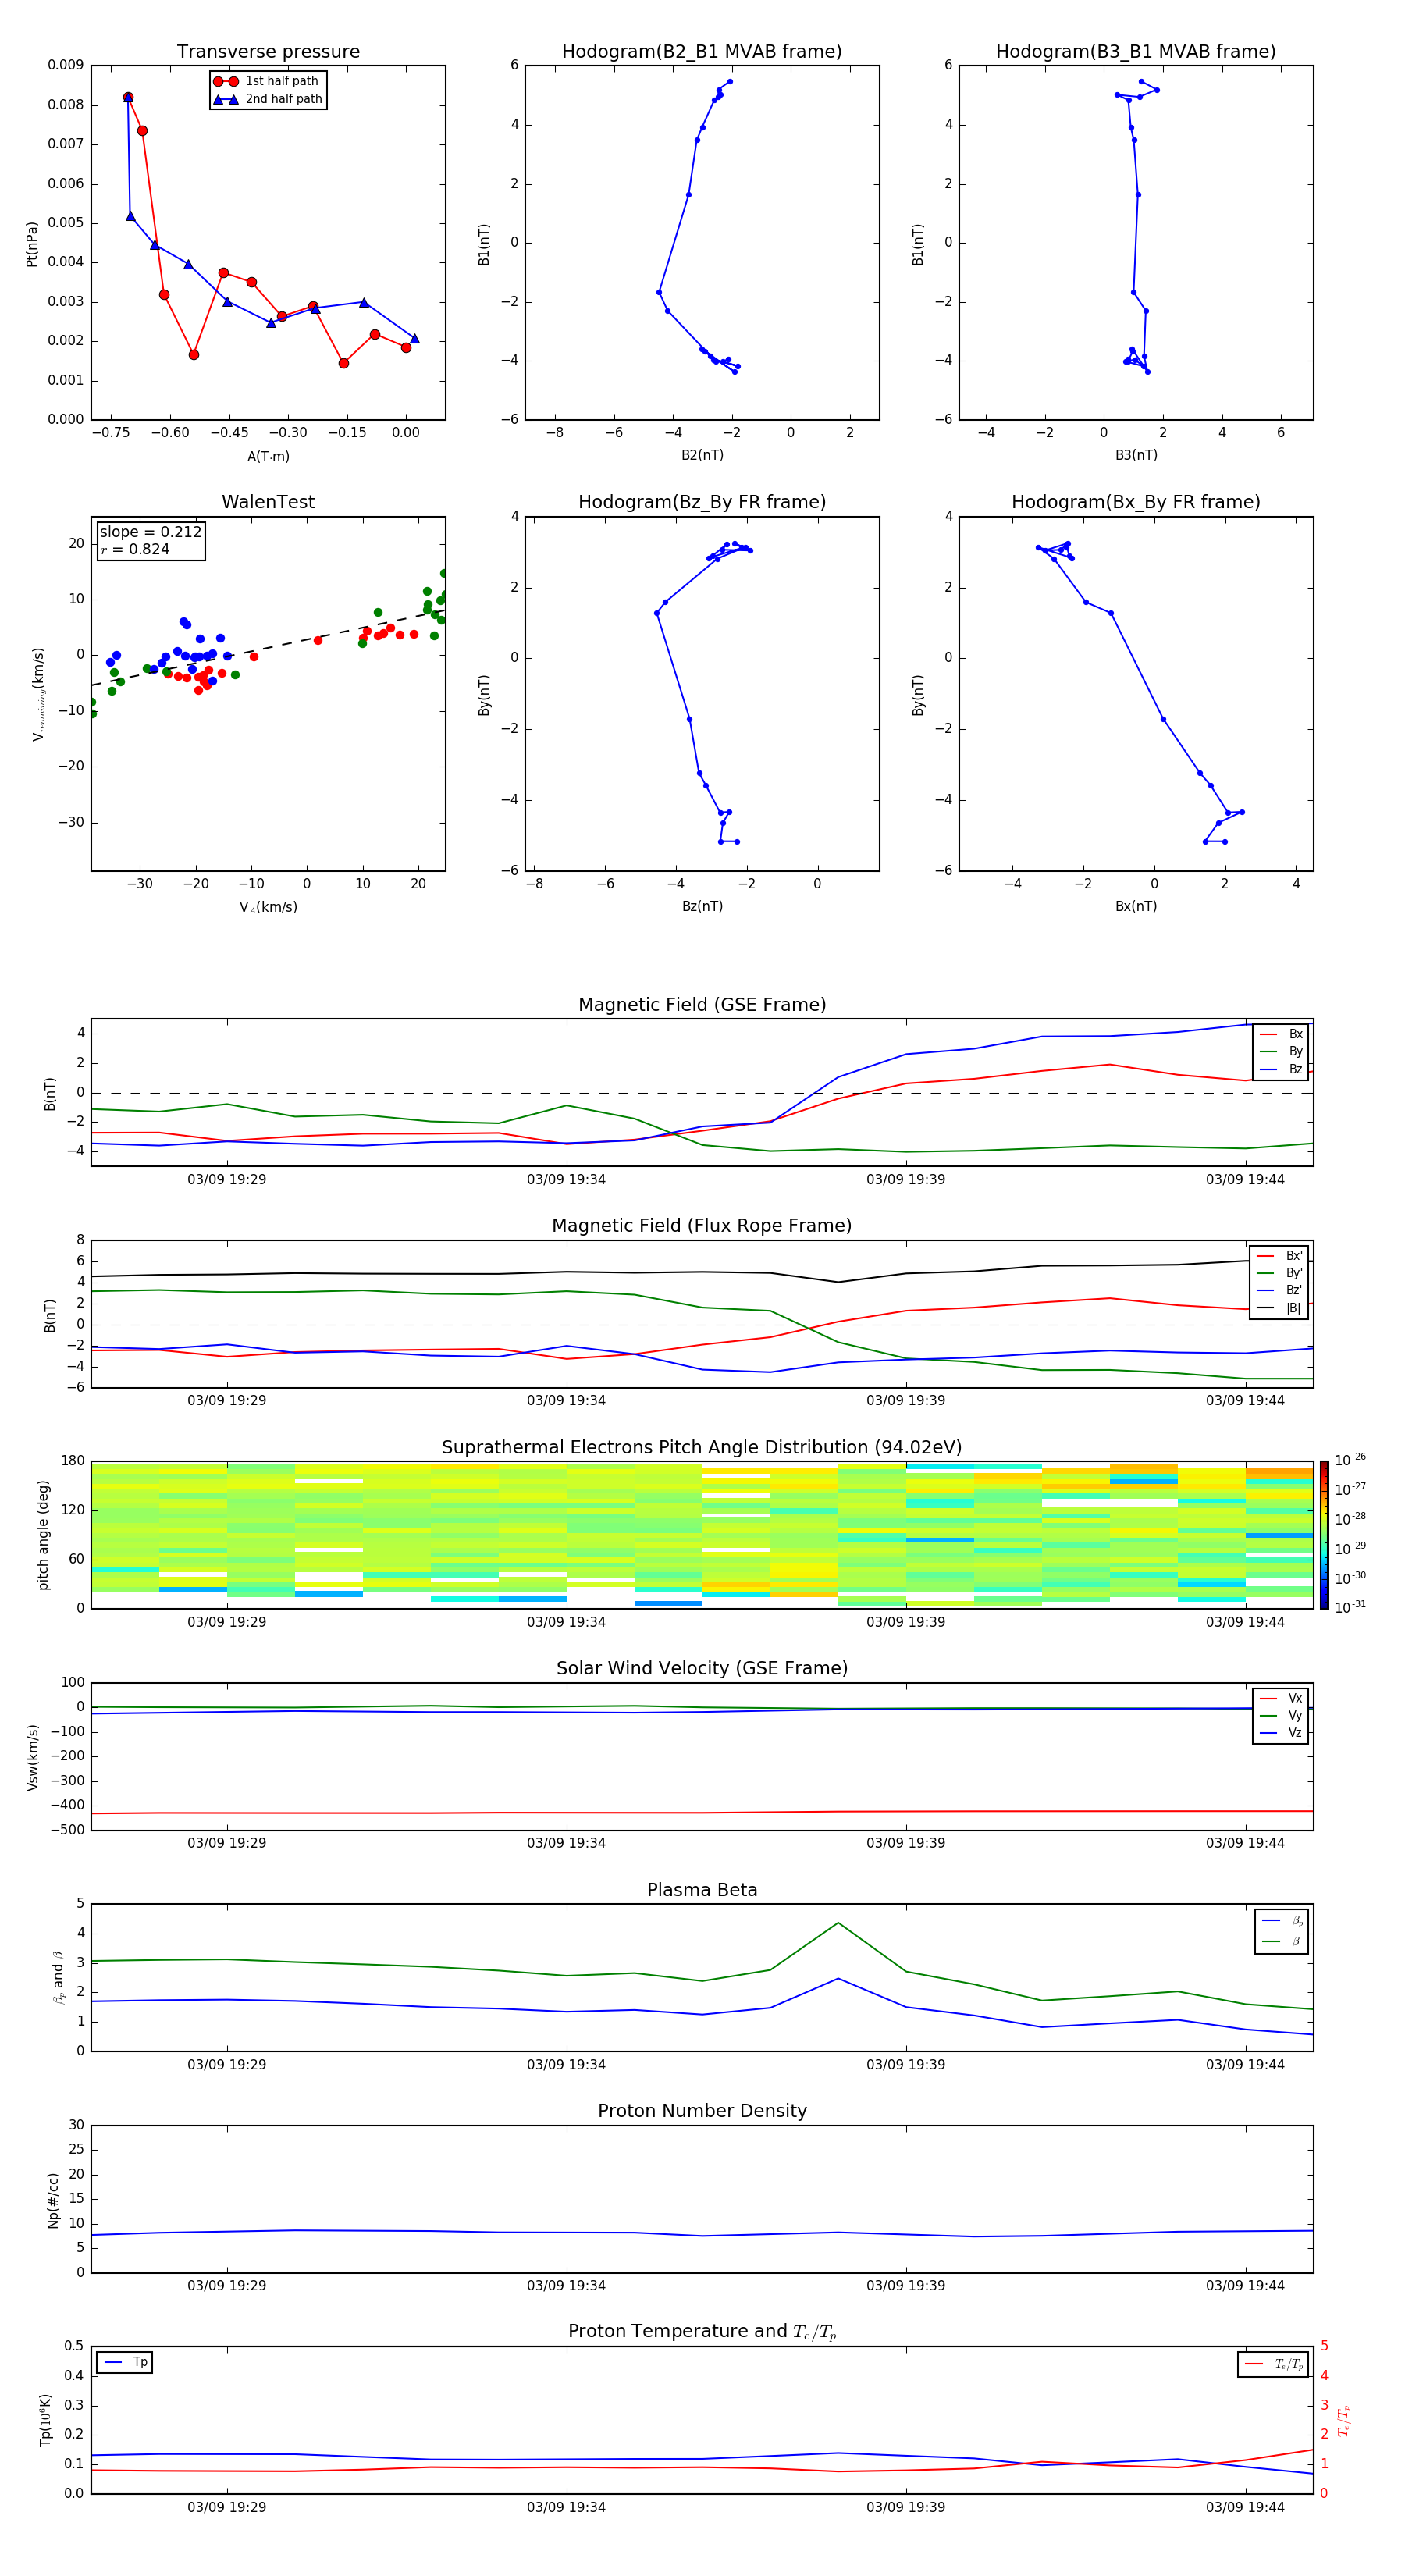Click the 'βp and β' y-axis label

tap(58, 1977)
